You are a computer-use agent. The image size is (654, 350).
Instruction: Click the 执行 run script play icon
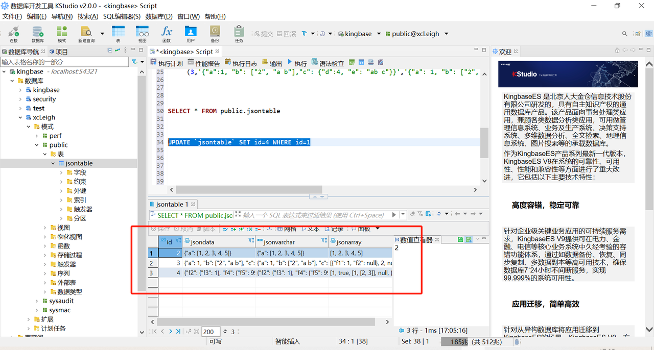click(290, 62)
